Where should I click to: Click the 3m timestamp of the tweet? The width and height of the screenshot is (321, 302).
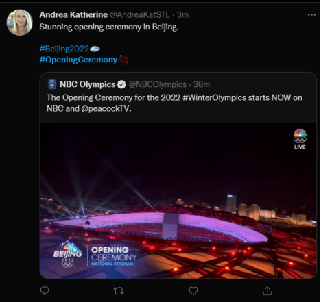(182, 15)
